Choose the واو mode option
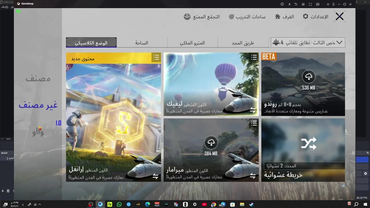 [38, 133]
